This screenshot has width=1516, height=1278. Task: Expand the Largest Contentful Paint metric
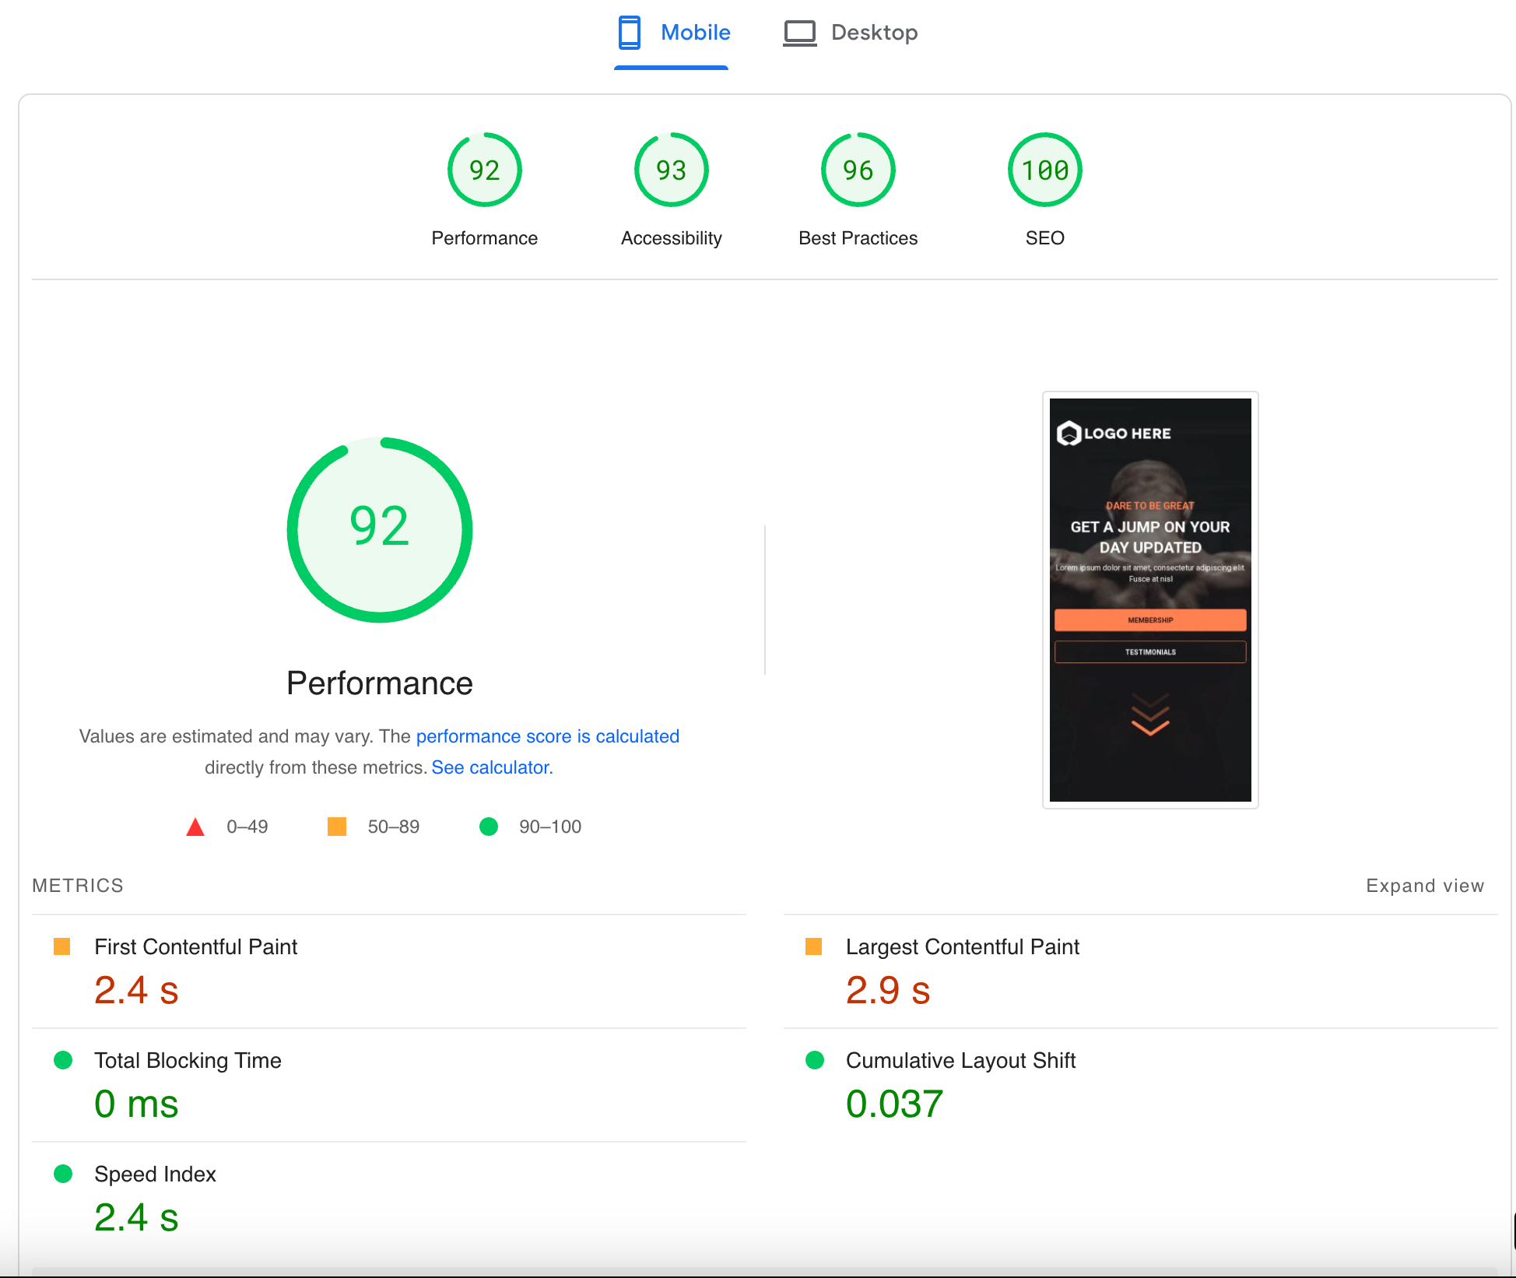tap(962, 947)
